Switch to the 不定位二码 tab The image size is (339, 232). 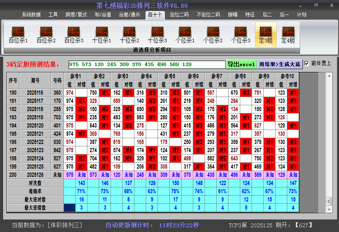pyautogui.click(x=208, y=15)
